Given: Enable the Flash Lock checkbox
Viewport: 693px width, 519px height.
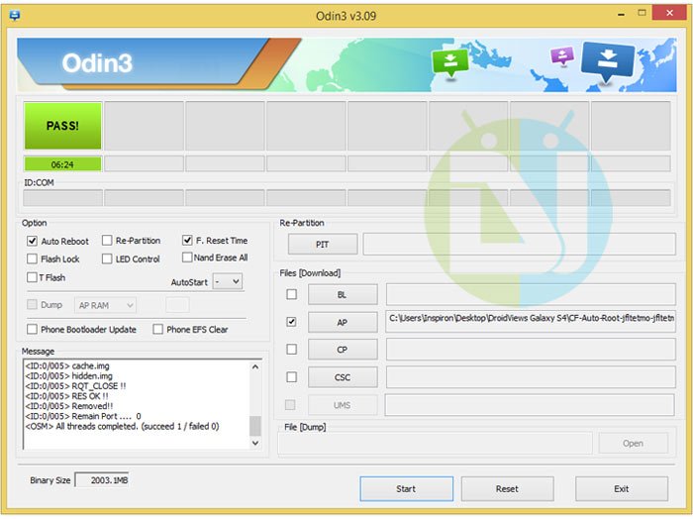Looking at the screenshot, I should 32,259.
